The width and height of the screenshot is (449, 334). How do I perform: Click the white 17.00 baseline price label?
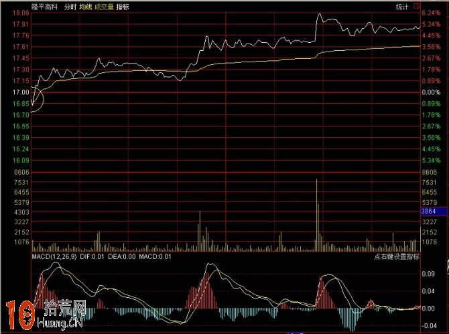pos(21,92)
